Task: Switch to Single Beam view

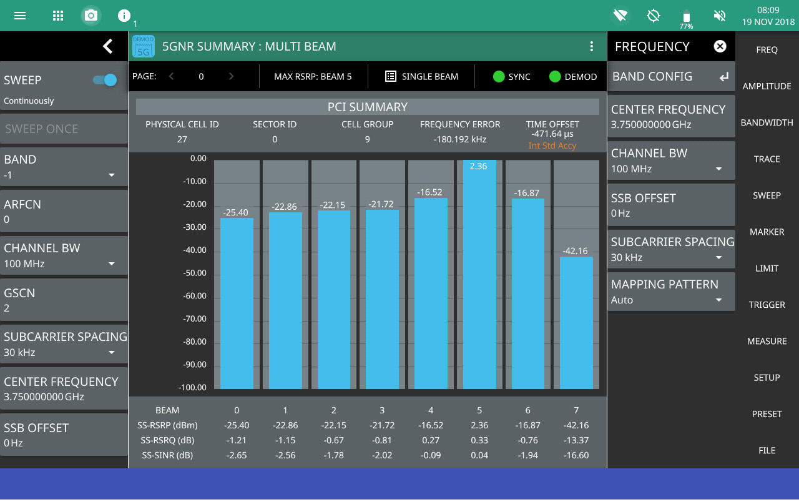Action: pyautogui.click(x=421, y=77)
